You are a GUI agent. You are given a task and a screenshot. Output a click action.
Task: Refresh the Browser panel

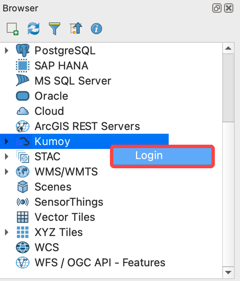34,29
